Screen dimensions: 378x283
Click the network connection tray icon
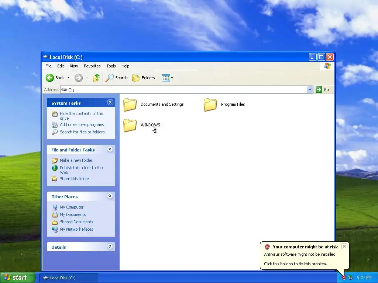pyautogui.click(x=351, y=278)
